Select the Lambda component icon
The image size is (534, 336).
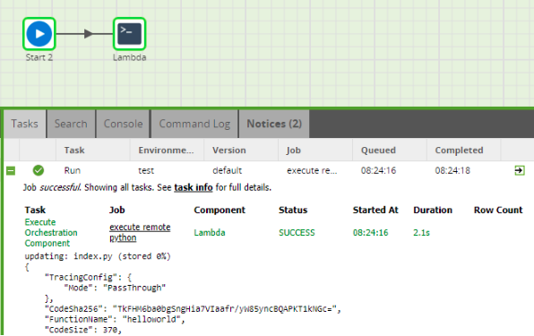coord(129,34)
